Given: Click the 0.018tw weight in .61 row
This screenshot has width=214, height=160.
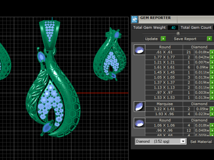Looking at the screenshot, I should [202, 52].
